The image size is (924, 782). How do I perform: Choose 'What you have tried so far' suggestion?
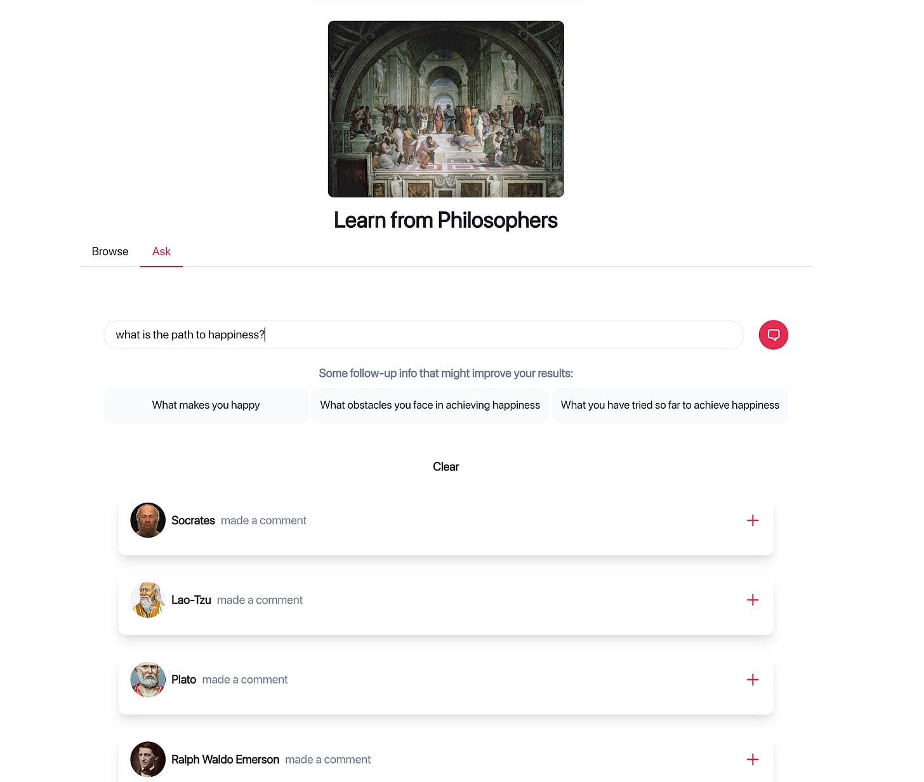click(670, 405)
